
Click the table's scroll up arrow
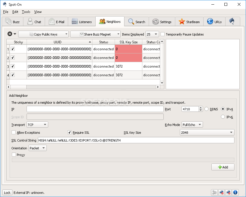click(162, 41)
